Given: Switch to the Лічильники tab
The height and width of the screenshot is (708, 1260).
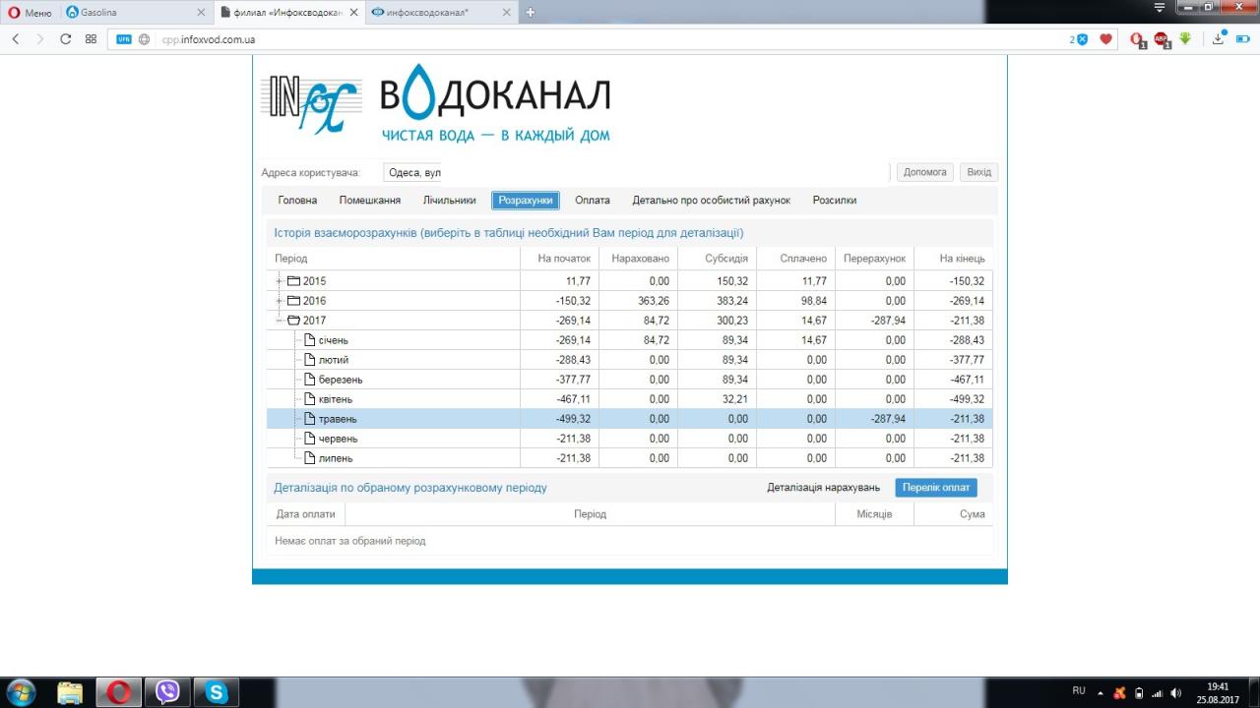Looking at the screenshot, I should (449, 201).
